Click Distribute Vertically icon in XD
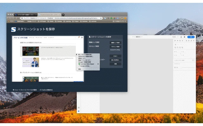This screenshot has height=126, width=203. pos(182,41)
